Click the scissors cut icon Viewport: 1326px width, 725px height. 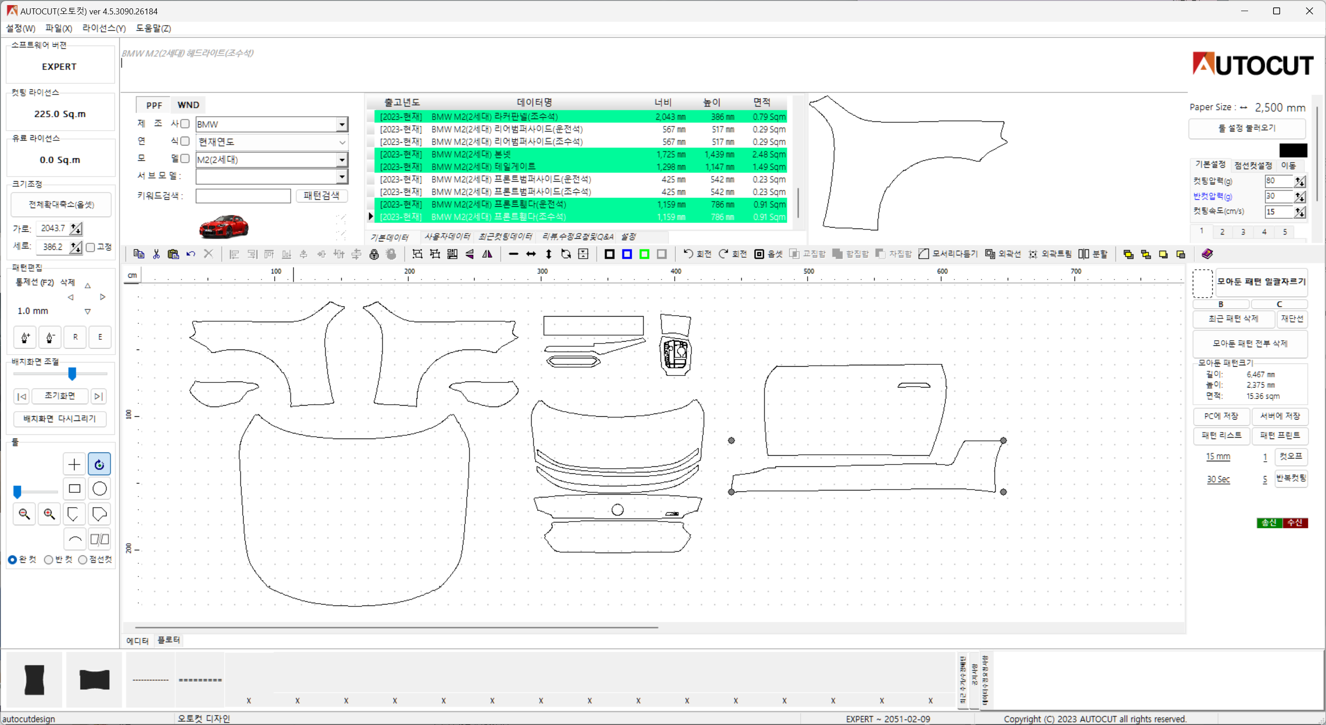coord(156,254)
